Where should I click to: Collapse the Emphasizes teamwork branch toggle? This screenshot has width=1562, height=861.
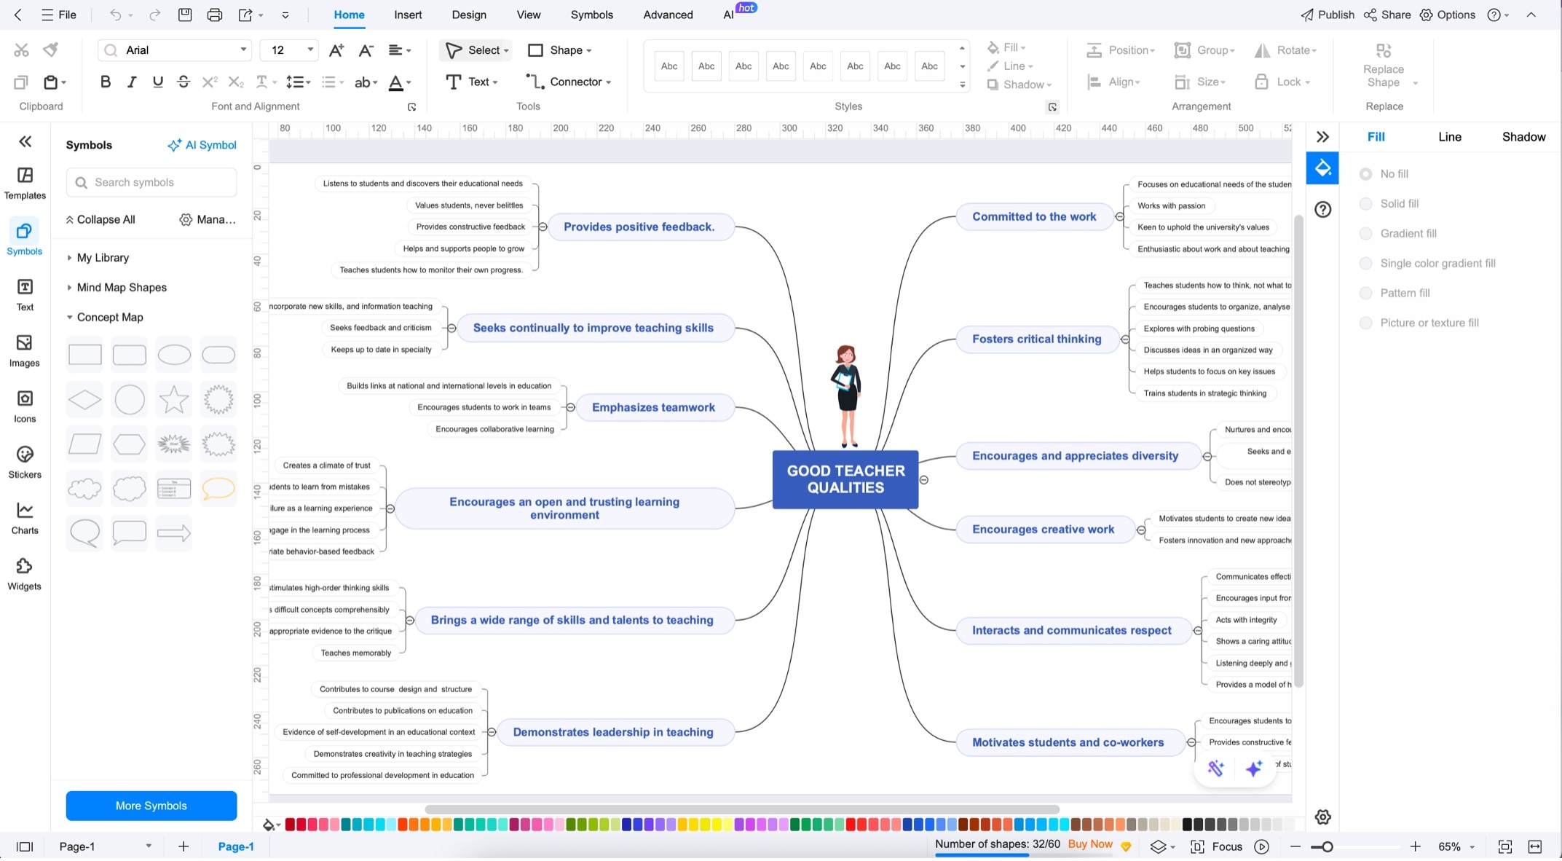coord(571,408)
